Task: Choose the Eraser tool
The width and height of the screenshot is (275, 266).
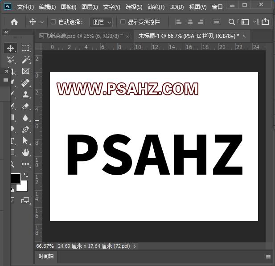Action: [x=25, y=106]
